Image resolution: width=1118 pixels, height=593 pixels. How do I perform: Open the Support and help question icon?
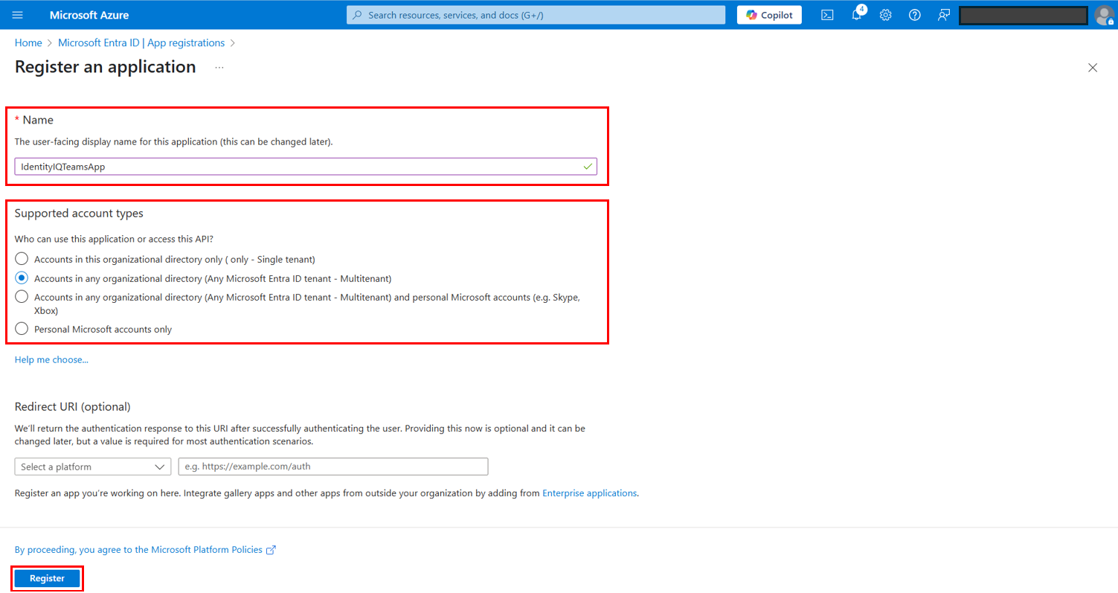coord(915,15)
